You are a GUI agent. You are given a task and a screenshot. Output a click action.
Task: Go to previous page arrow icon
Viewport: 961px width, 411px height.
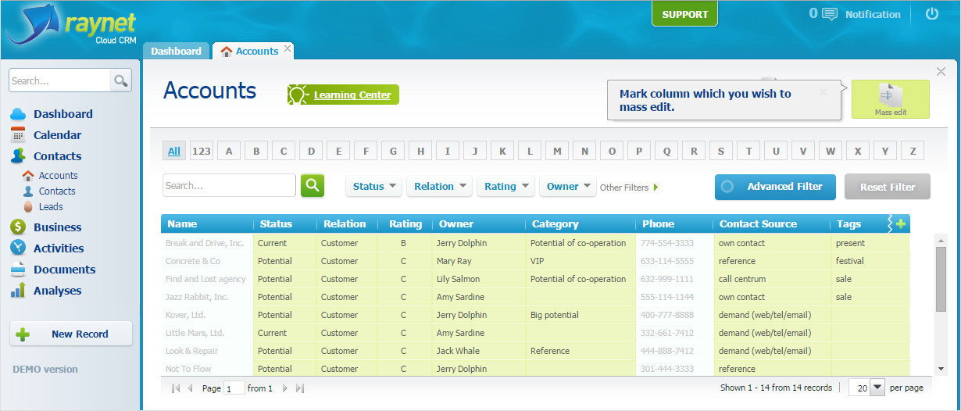click(x=190, y=388)
